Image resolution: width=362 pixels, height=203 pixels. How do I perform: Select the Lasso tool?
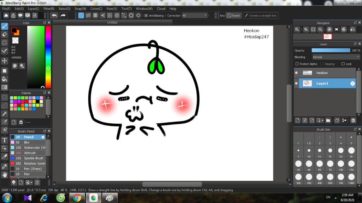[x=4, y=105]
